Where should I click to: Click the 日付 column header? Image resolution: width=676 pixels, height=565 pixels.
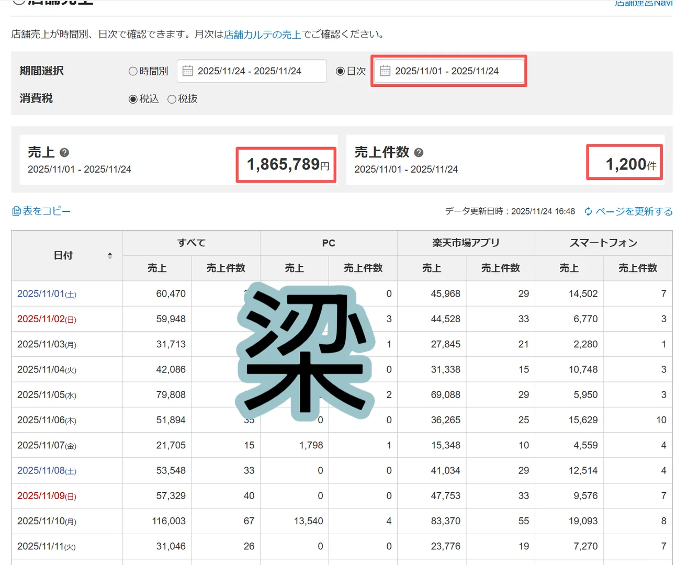pyautogui.click(x=67, y=255)
